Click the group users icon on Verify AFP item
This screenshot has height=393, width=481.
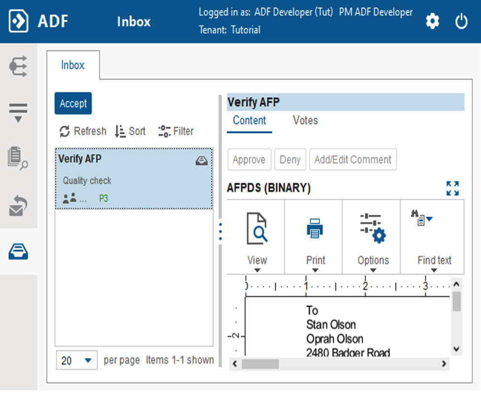tap(70, 198)
